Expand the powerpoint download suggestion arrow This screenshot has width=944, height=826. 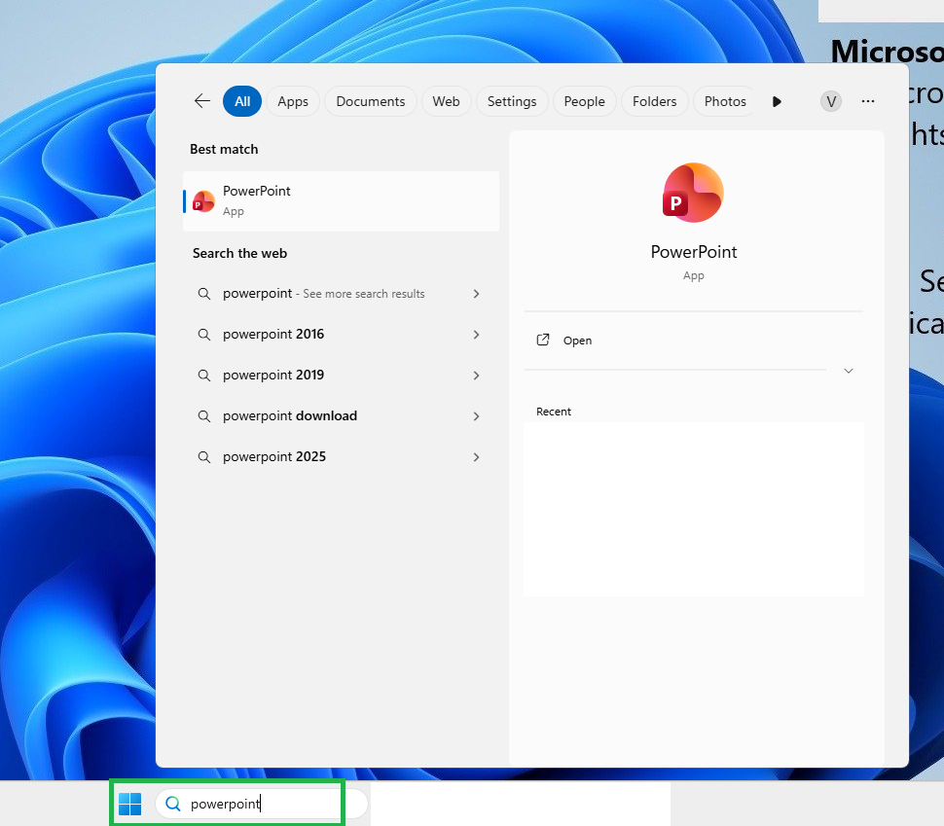(x=476, y=416)
